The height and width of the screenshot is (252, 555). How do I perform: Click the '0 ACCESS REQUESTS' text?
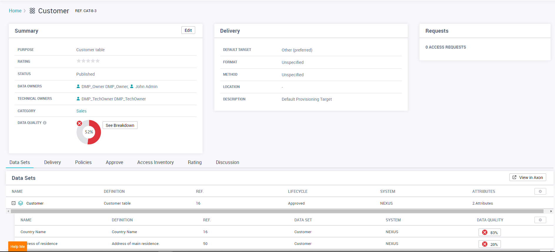446,47
